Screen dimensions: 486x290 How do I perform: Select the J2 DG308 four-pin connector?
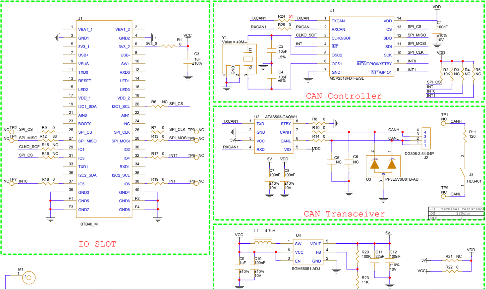pyautogui.click(x=425, y=139)
